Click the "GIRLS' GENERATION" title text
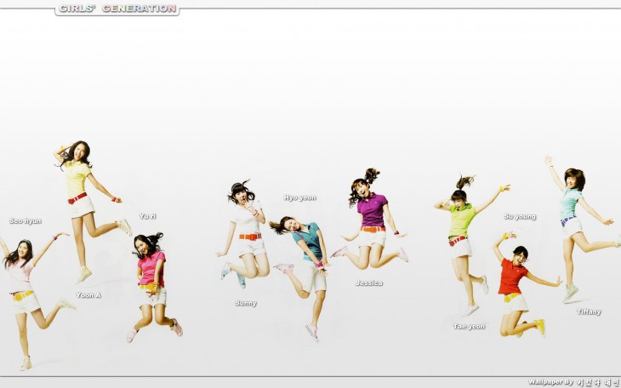The height and width of the screenshot is (388, 621). pyautogui.click(x=117, y=9)
